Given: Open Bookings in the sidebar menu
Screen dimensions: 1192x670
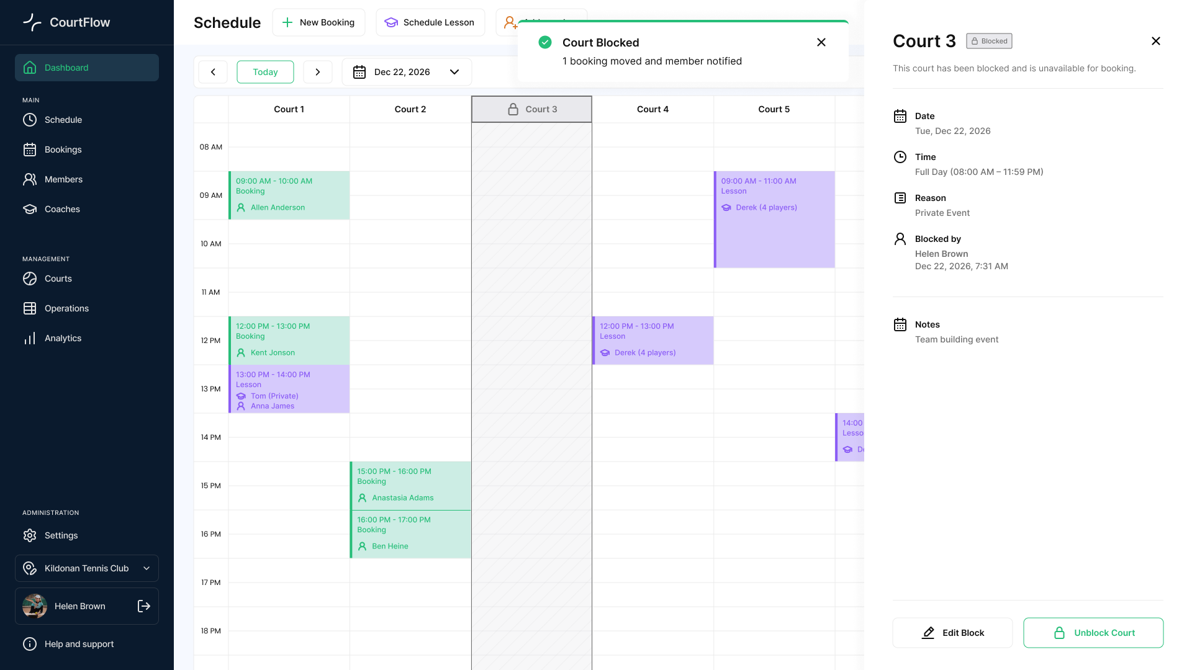Looking at the screenshot, I should point(87,150).
